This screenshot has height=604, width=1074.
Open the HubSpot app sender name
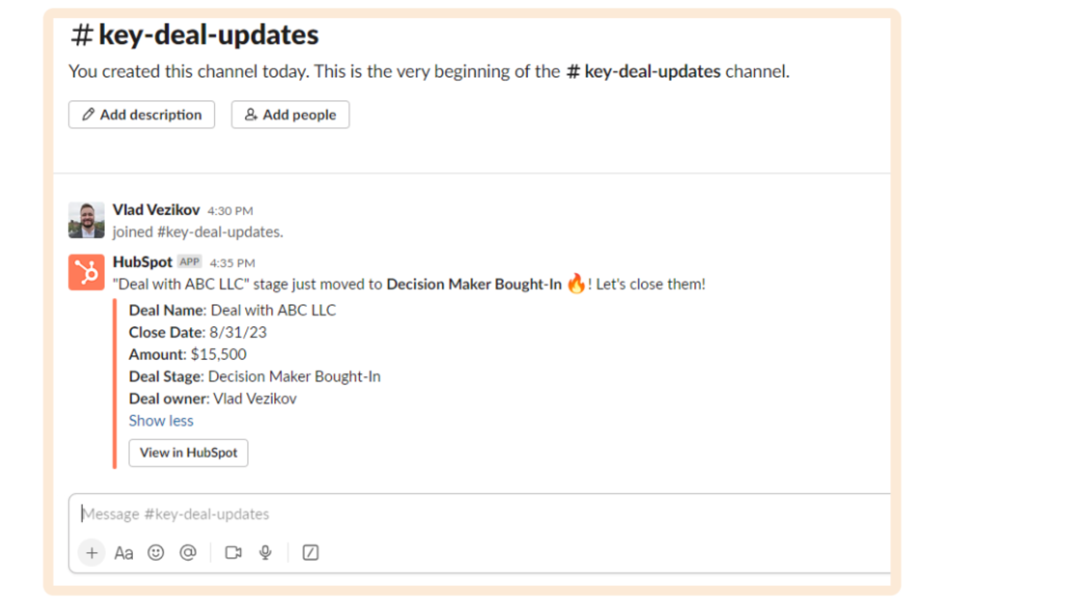(x=143, y=262)
